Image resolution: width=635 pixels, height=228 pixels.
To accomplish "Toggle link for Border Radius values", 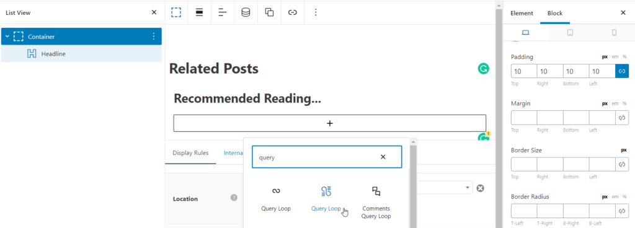I will (x=622, y=211).
